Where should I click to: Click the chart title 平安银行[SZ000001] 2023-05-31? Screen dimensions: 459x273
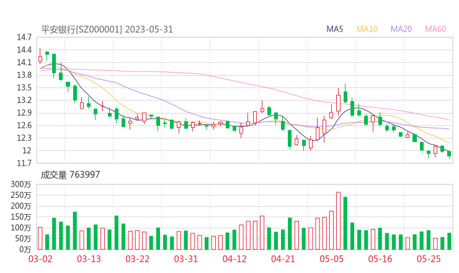[x=107, y=30]
